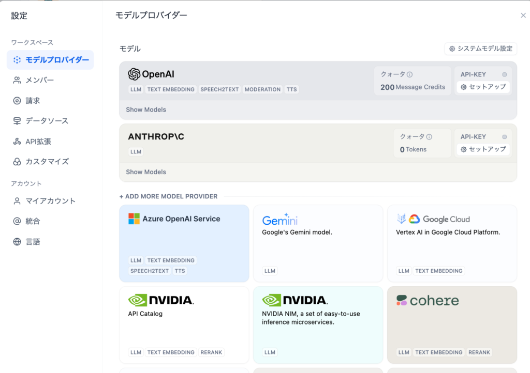Click + ADD MORE MODEL PROVIDER heading
Screen dimensions: 530x373
[168, 197]
